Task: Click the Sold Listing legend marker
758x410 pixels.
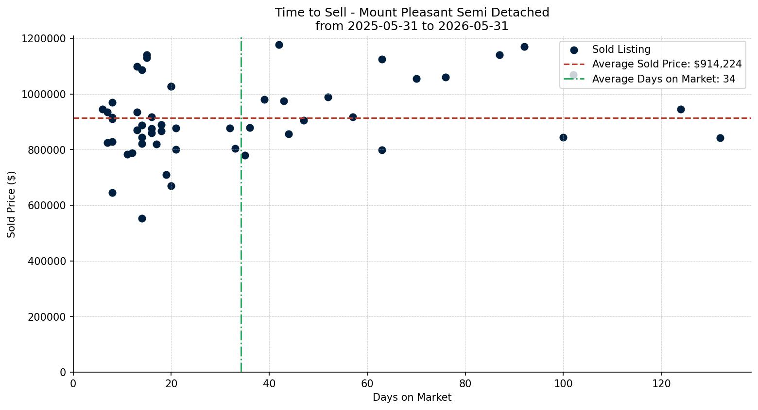Action: [x=574, y=50]
